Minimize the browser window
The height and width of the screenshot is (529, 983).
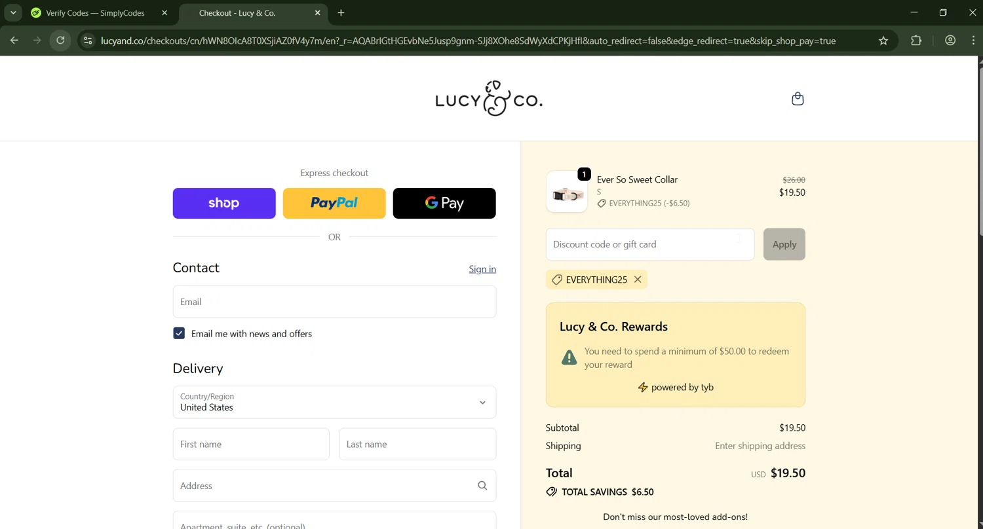914,12
